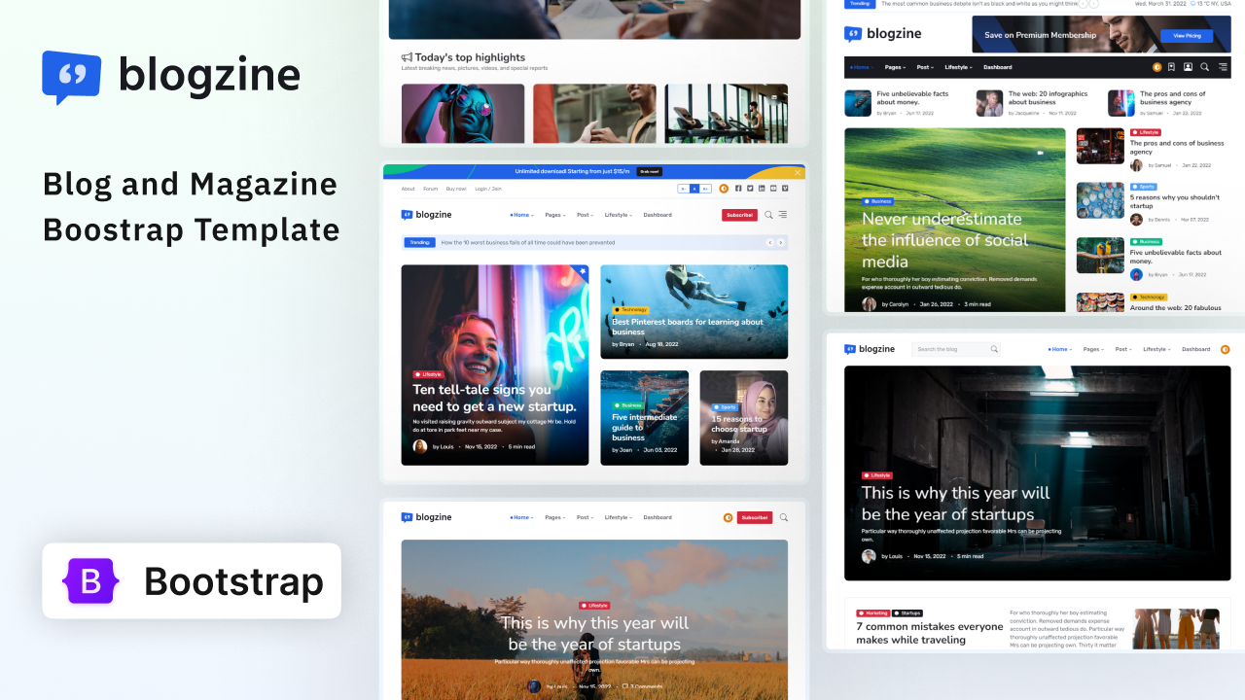This screenshot has height=700, width=1245.
Task: Open Dashboard in the dark navbar
Action: click(998, 67)
